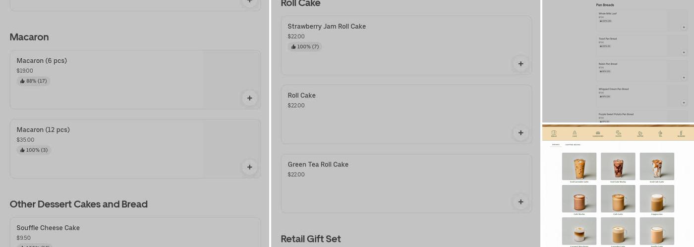View the Iced Lavender Latte photo

[x=579, y=166]
